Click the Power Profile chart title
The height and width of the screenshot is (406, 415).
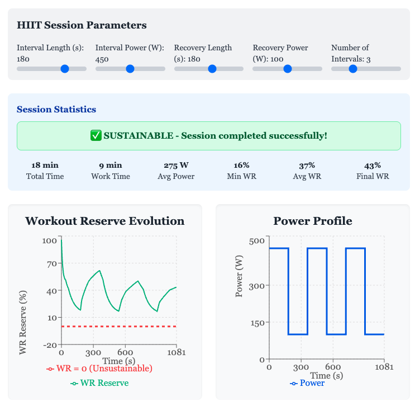tap(313, 221)
